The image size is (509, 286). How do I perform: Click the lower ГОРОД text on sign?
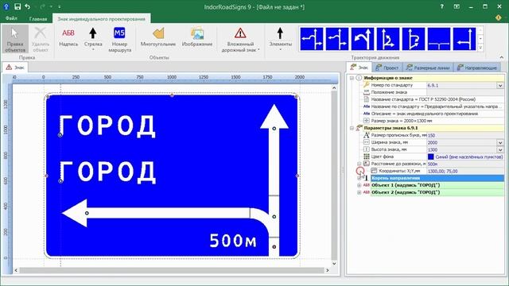pyautogui.click(x=107, y=172)
